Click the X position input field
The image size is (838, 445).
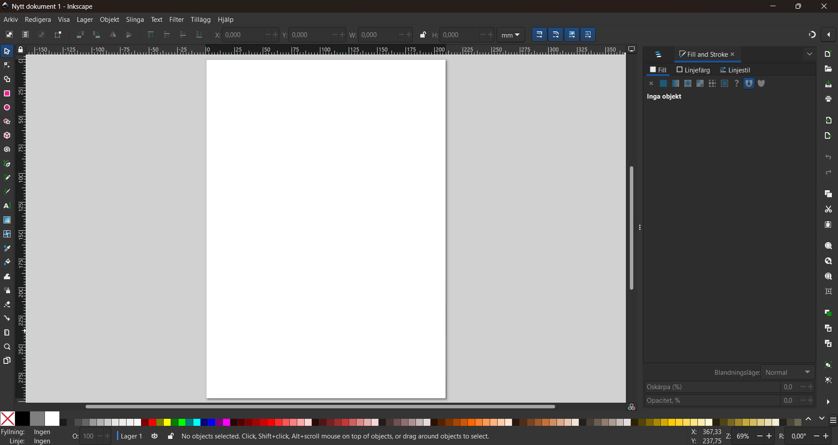click(243, 35)
